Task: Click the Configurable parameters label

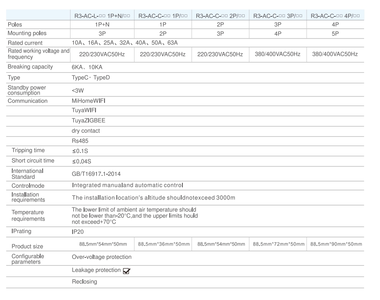Action: pos(27,259)
